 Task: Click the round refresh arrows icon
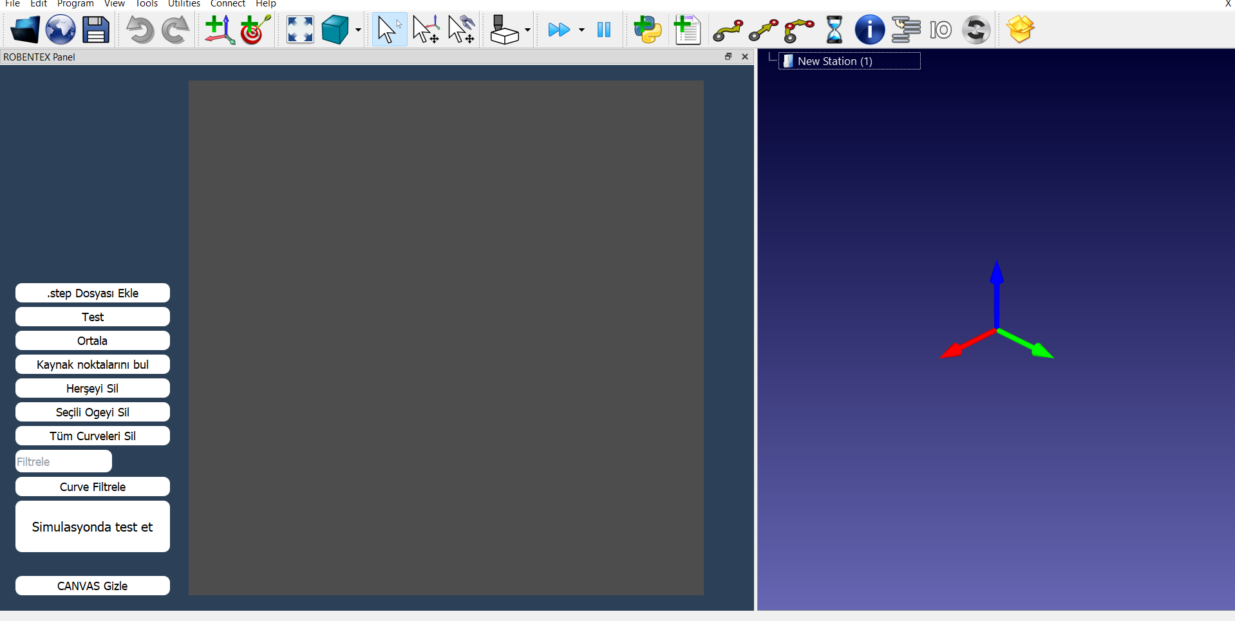[x=976, y=30]
